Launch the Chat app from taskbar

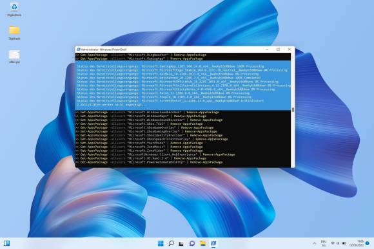pos(192,243)
